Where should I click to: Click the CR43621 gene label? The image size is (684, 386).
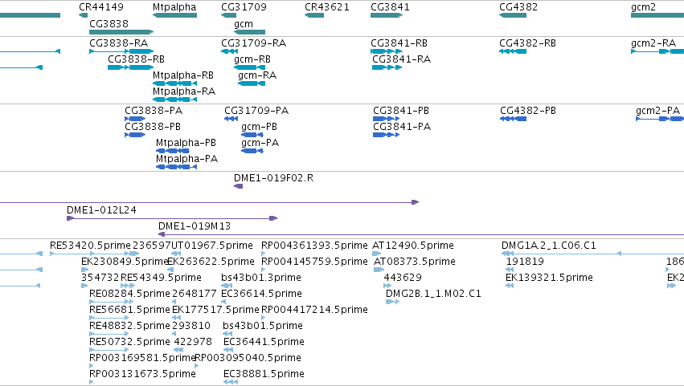[327, 7]
